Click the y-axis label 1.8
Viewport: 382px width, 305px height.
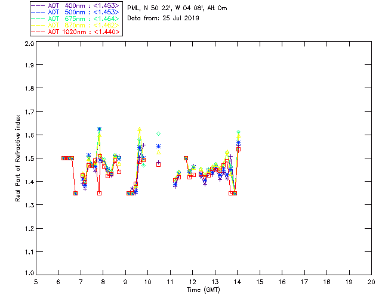tap(29, 88)
